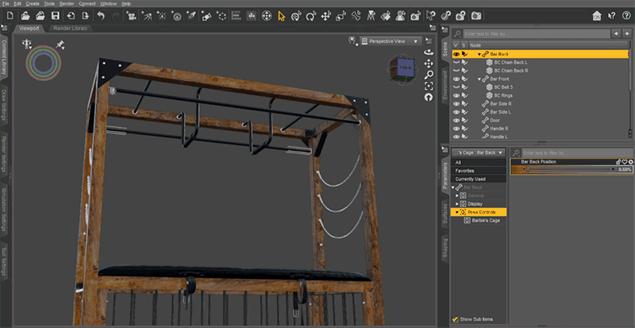635x328 pixels.
Task: Click the Parameters filter text field
Action: 577,153
